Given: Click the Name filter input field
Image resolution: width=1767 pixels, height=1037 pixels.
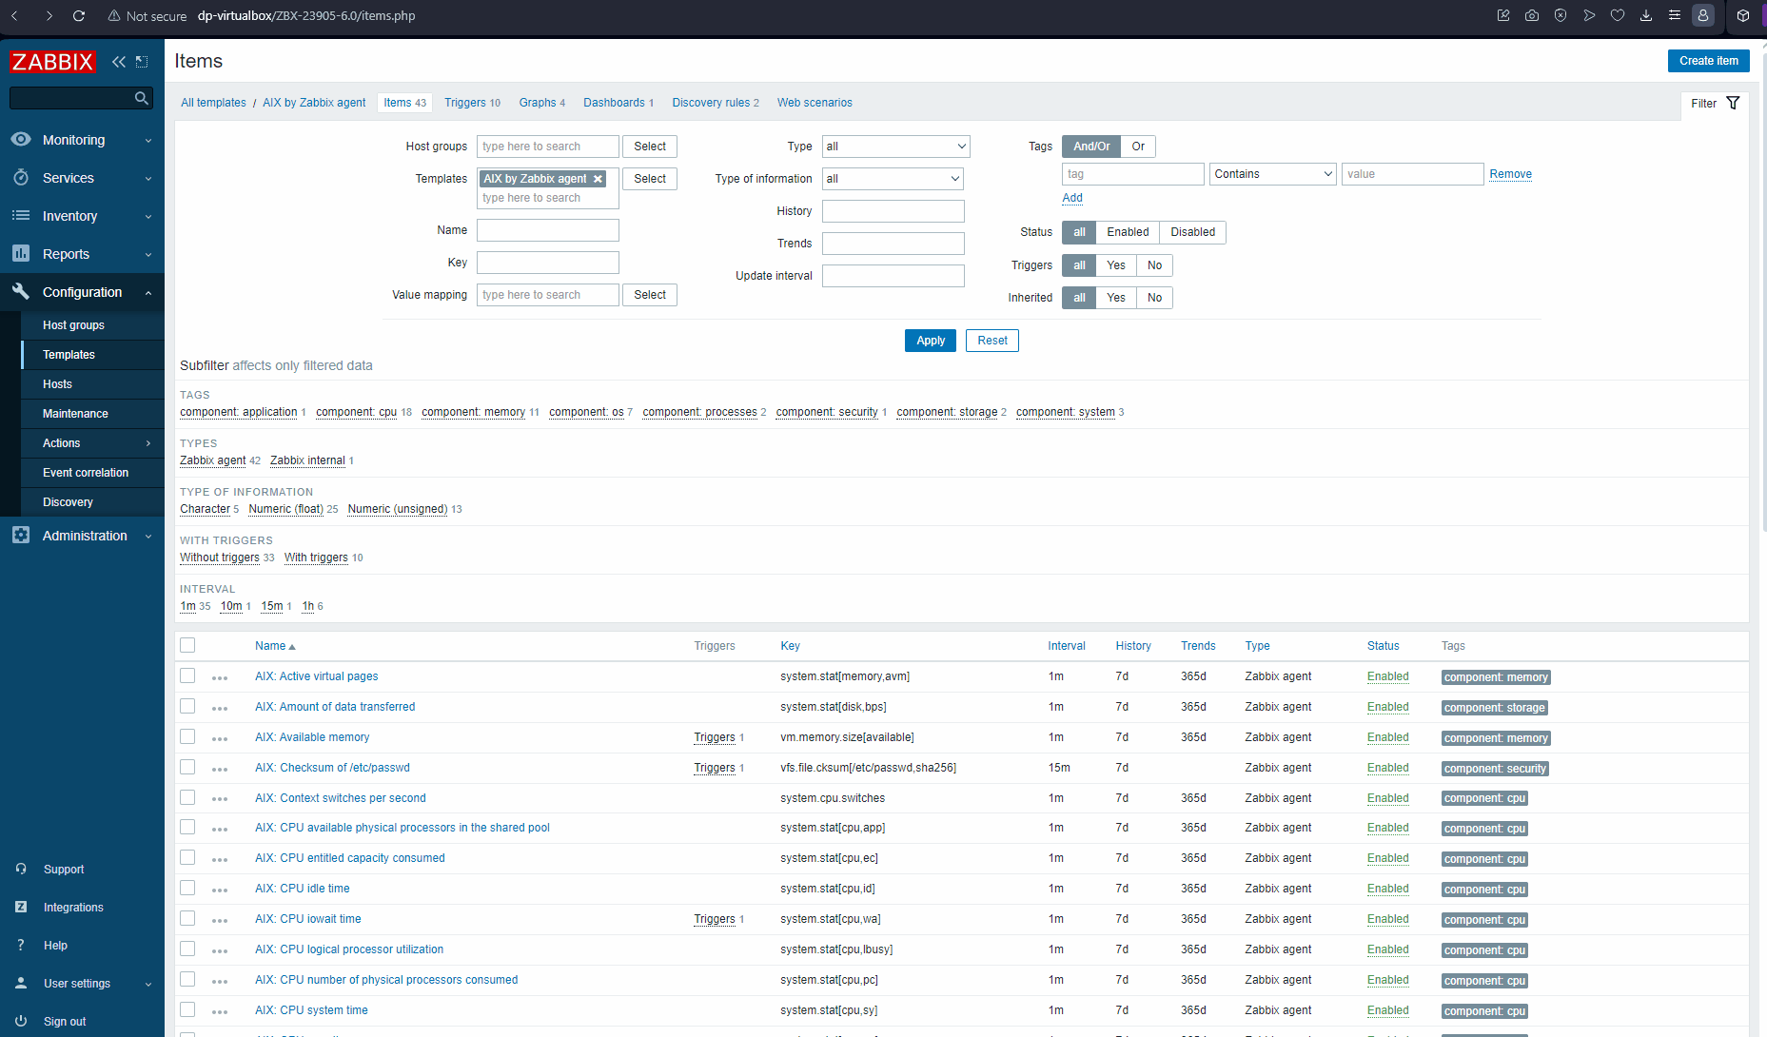Looking at the screenshot, I should click(x=548, y=230).
